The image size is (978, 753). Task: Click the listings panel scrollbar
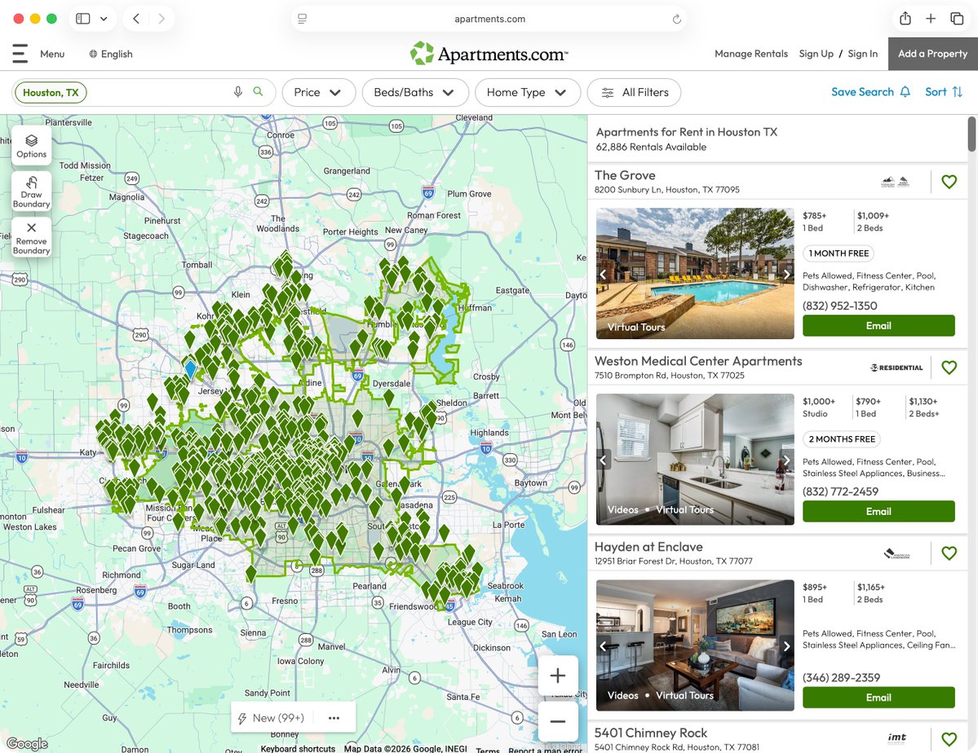pos(971,134)
